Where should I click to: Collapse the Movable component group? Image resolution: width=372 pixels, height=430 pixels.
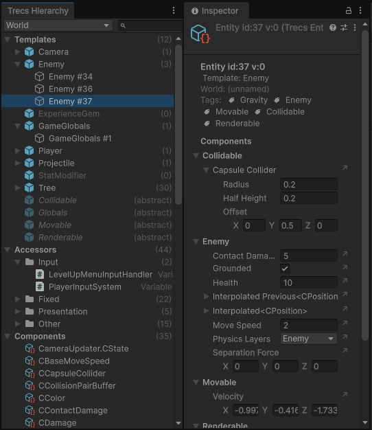[196, 383]
